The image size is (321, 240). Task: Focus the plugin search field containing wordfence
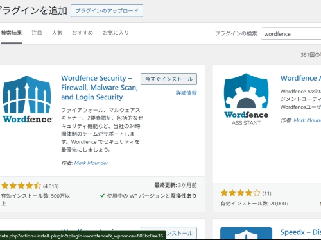coord(291,34)
